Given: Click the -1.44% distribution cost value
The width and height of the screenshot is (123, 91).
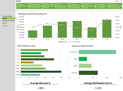Looking at the screenshot, I should [x=98, y=88].
